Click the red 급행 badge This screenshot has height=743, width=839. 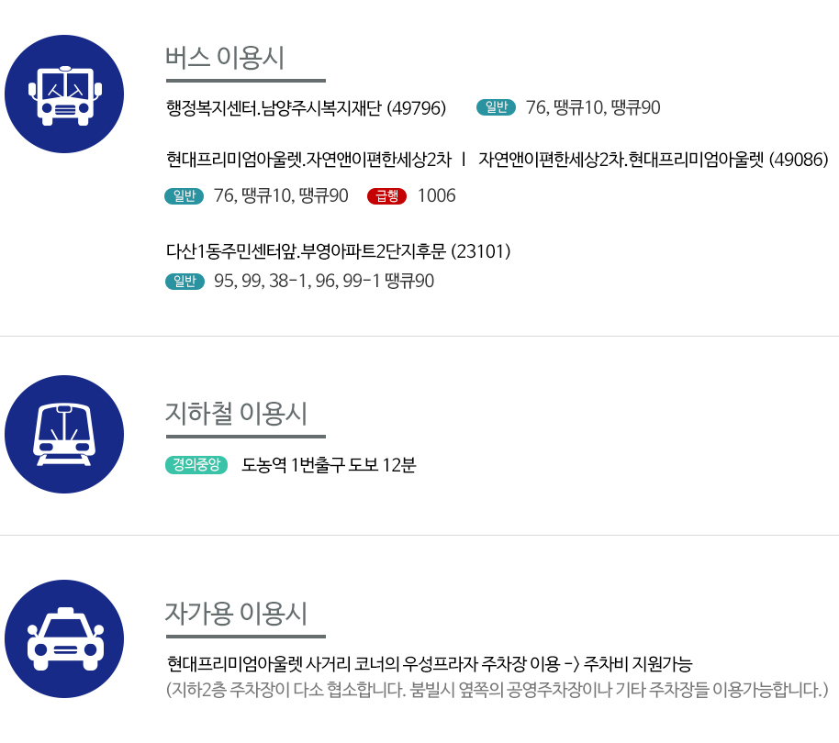[x=386, y=196]
